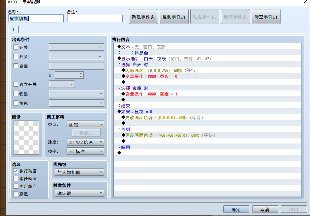Viewport: 310px width, 216px height.
Task: Click the 路线... button
Action: point(86,133)
